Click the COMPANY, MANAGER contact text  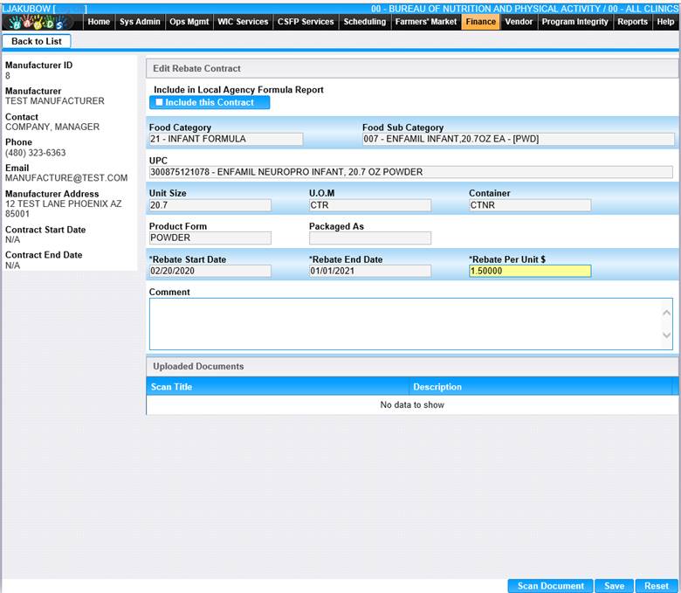click(52, 127)
